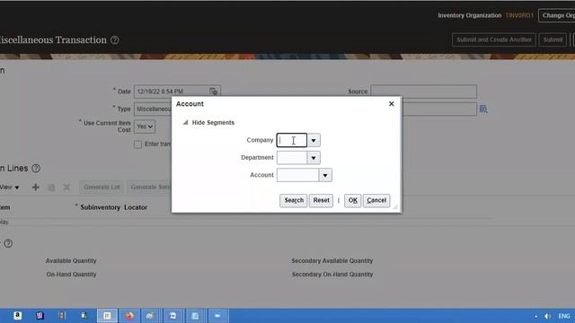The height and width of the screenshot is (323, 575).
Task: Open the date picker calendar icon
Action: 214,92
